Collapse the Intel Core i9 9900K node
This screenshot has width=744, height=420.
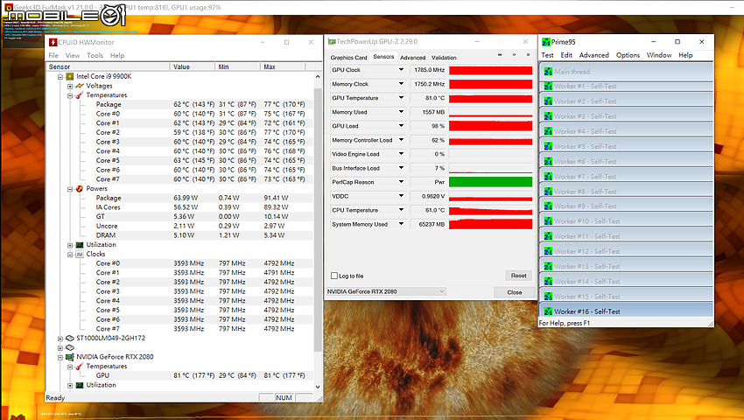tap(60, 77)
